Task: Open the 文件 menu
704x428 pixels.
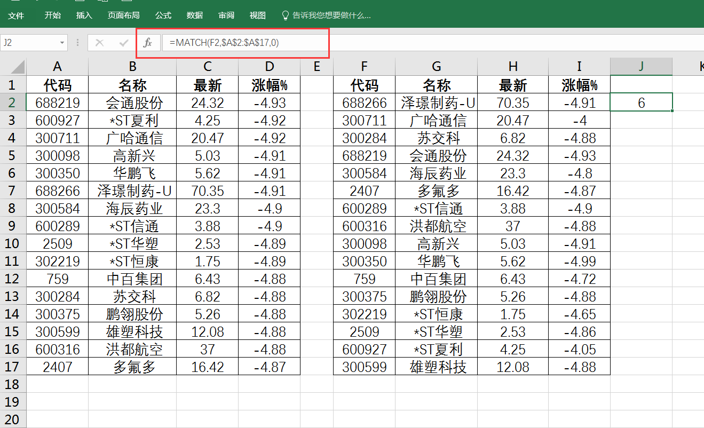Action: (16, 15)
